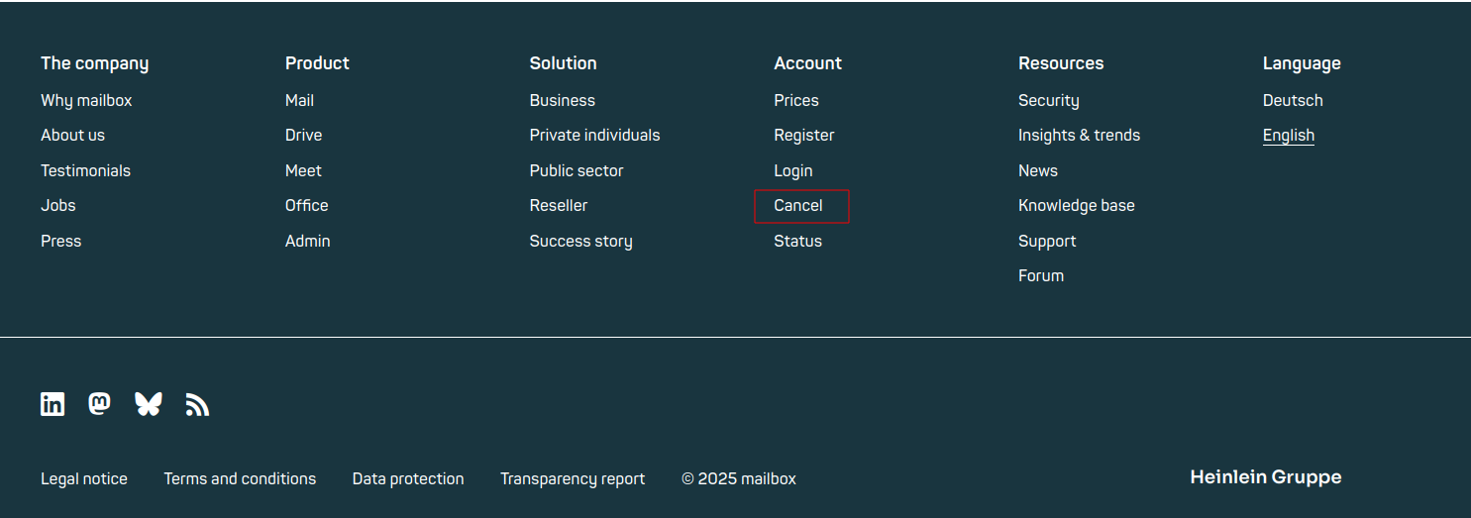Visit the Forum link
Image resolution: width=1471 pixels, height=518 pixels.
pos(1040,276)
